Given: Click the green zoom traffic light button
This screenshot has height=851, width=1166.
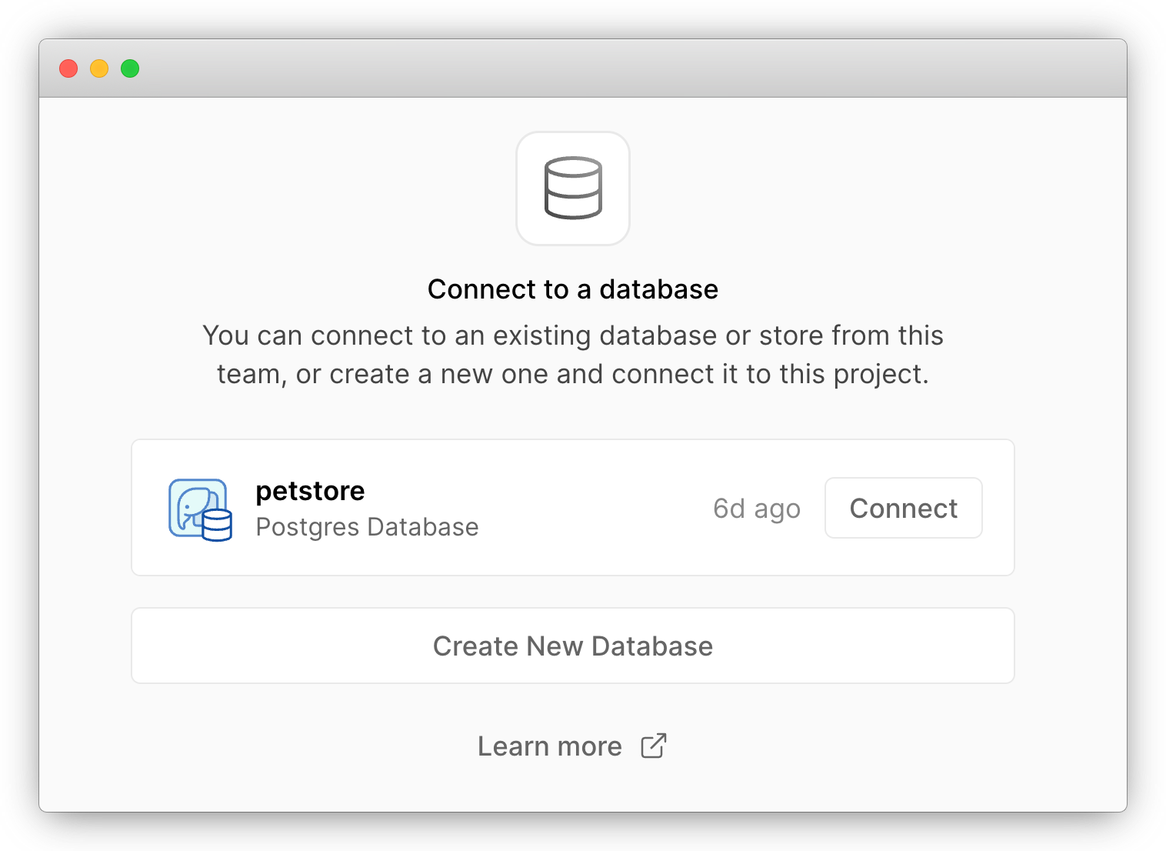Looking at the screenshot, I should coord(131,68).
